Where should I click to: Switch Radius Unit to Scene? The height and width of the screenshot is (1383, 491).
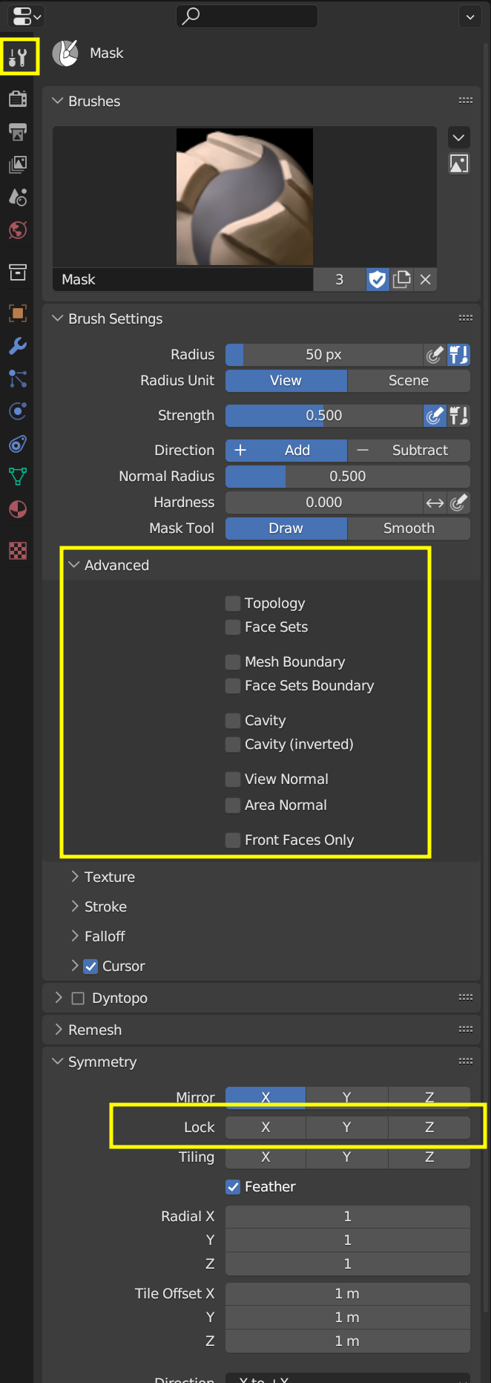[408, 381]
